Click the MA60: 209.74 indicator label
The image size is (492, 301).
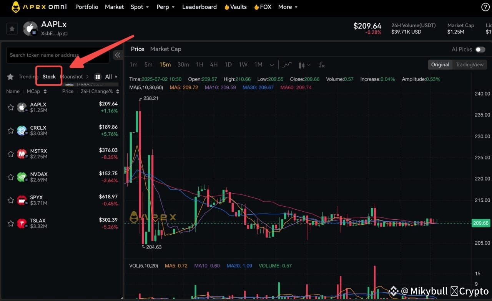point(296,87)
